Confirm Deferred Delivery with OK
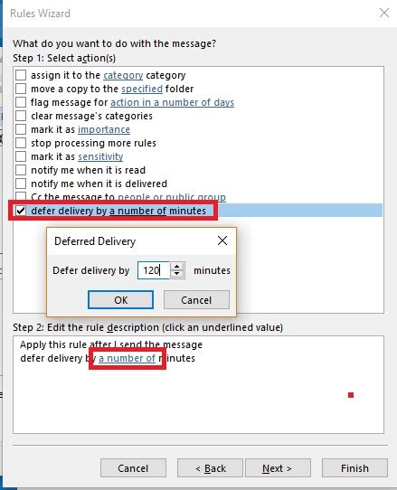Viewport: 397px width, 490px height. tap(120, 300)
